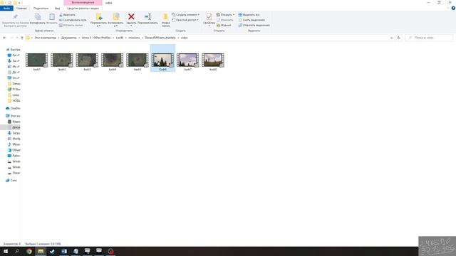Click 'Arma 3 - Other Profiles' breadcrumb

pos(96,38)
